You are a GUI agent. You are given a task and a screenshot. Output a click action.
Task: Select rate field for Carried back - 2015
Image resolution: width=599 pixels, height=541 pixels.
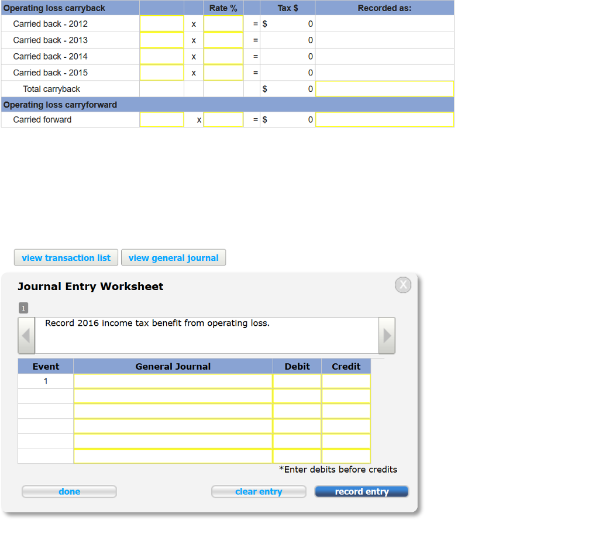(223, 73)
